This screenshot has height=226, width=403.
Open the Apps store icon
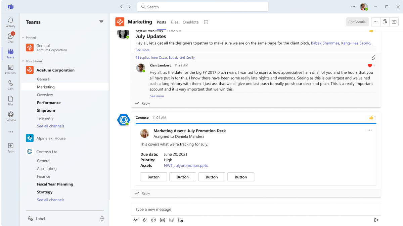(10, 148)
